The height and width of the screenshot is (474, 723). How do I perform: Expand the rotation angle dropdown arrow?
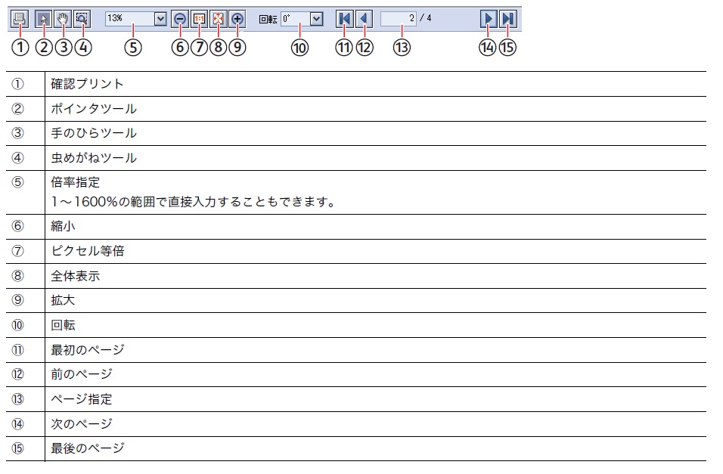[316, 18]
